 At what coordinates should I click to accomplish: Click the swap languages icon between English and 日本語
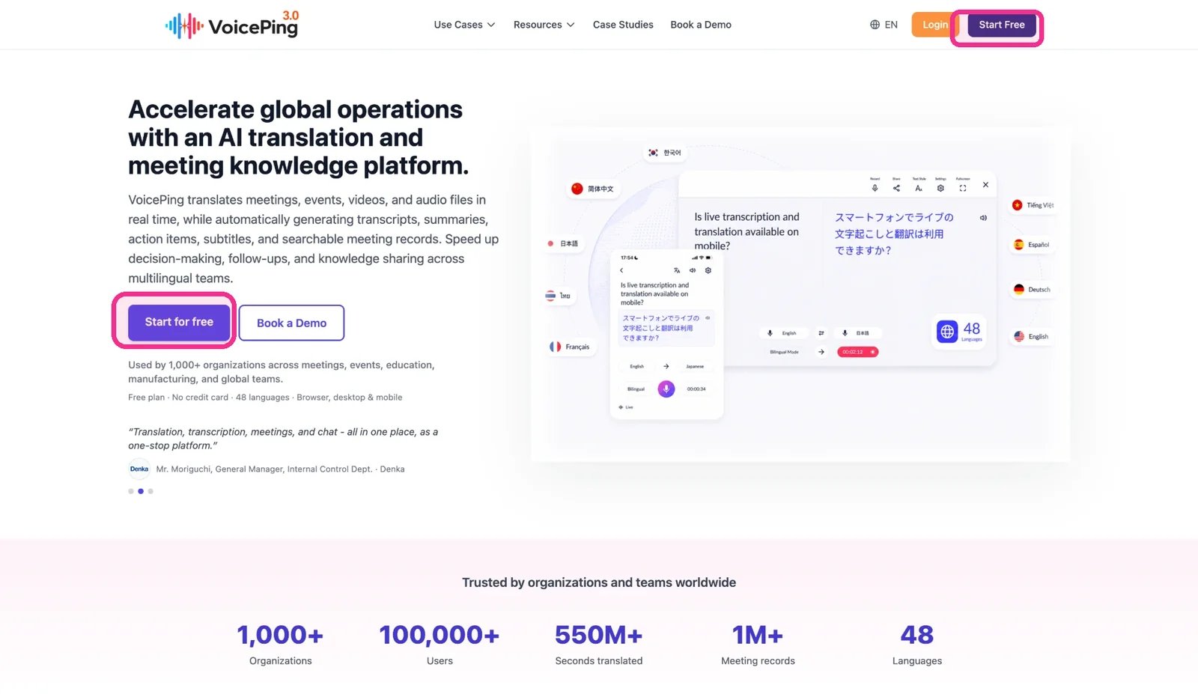(x=821, y=333)
